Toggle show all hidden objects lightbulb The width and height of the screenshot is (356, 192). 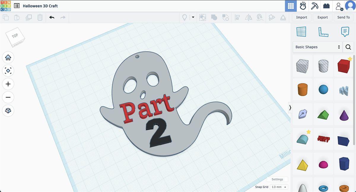pyautogui.click(x=185, y=17)
